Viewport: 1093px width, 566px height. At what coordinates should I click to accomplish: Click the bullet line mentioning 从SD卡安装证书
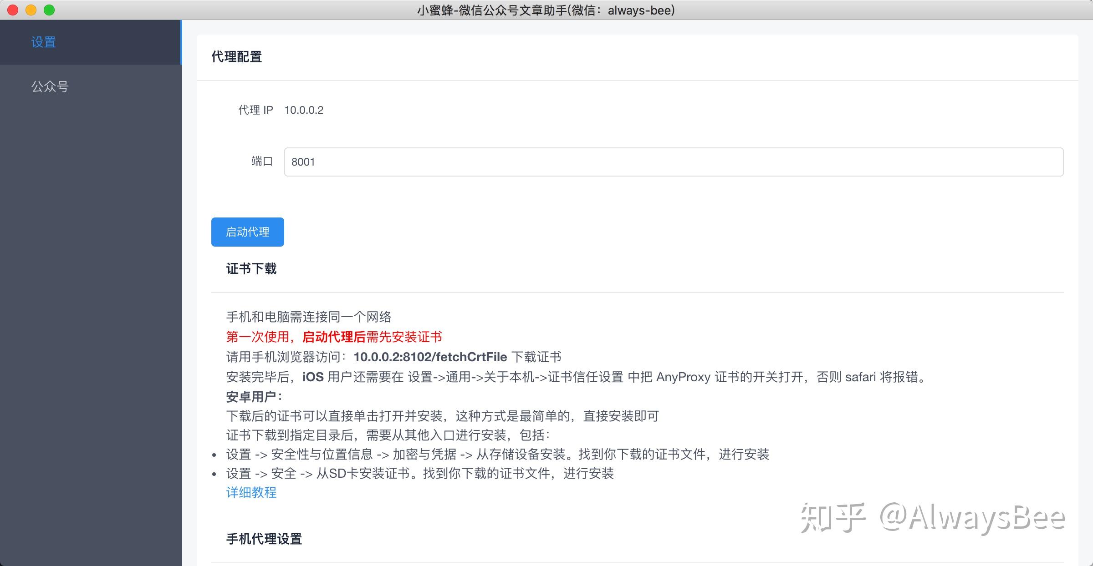(419, 474)
